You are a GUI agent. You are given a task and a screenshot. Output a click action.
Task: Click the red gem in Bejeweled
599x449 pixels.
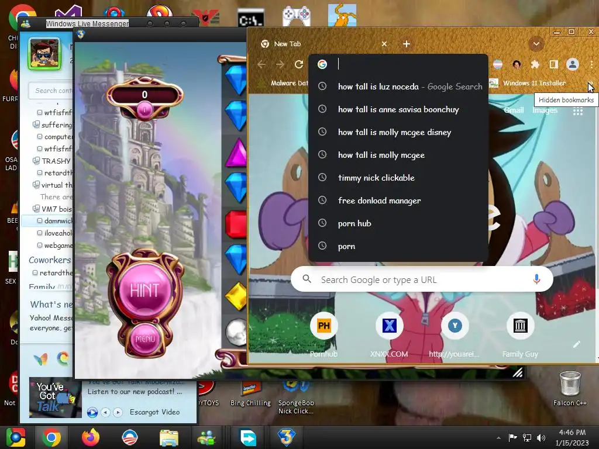(x=236, y=224)
